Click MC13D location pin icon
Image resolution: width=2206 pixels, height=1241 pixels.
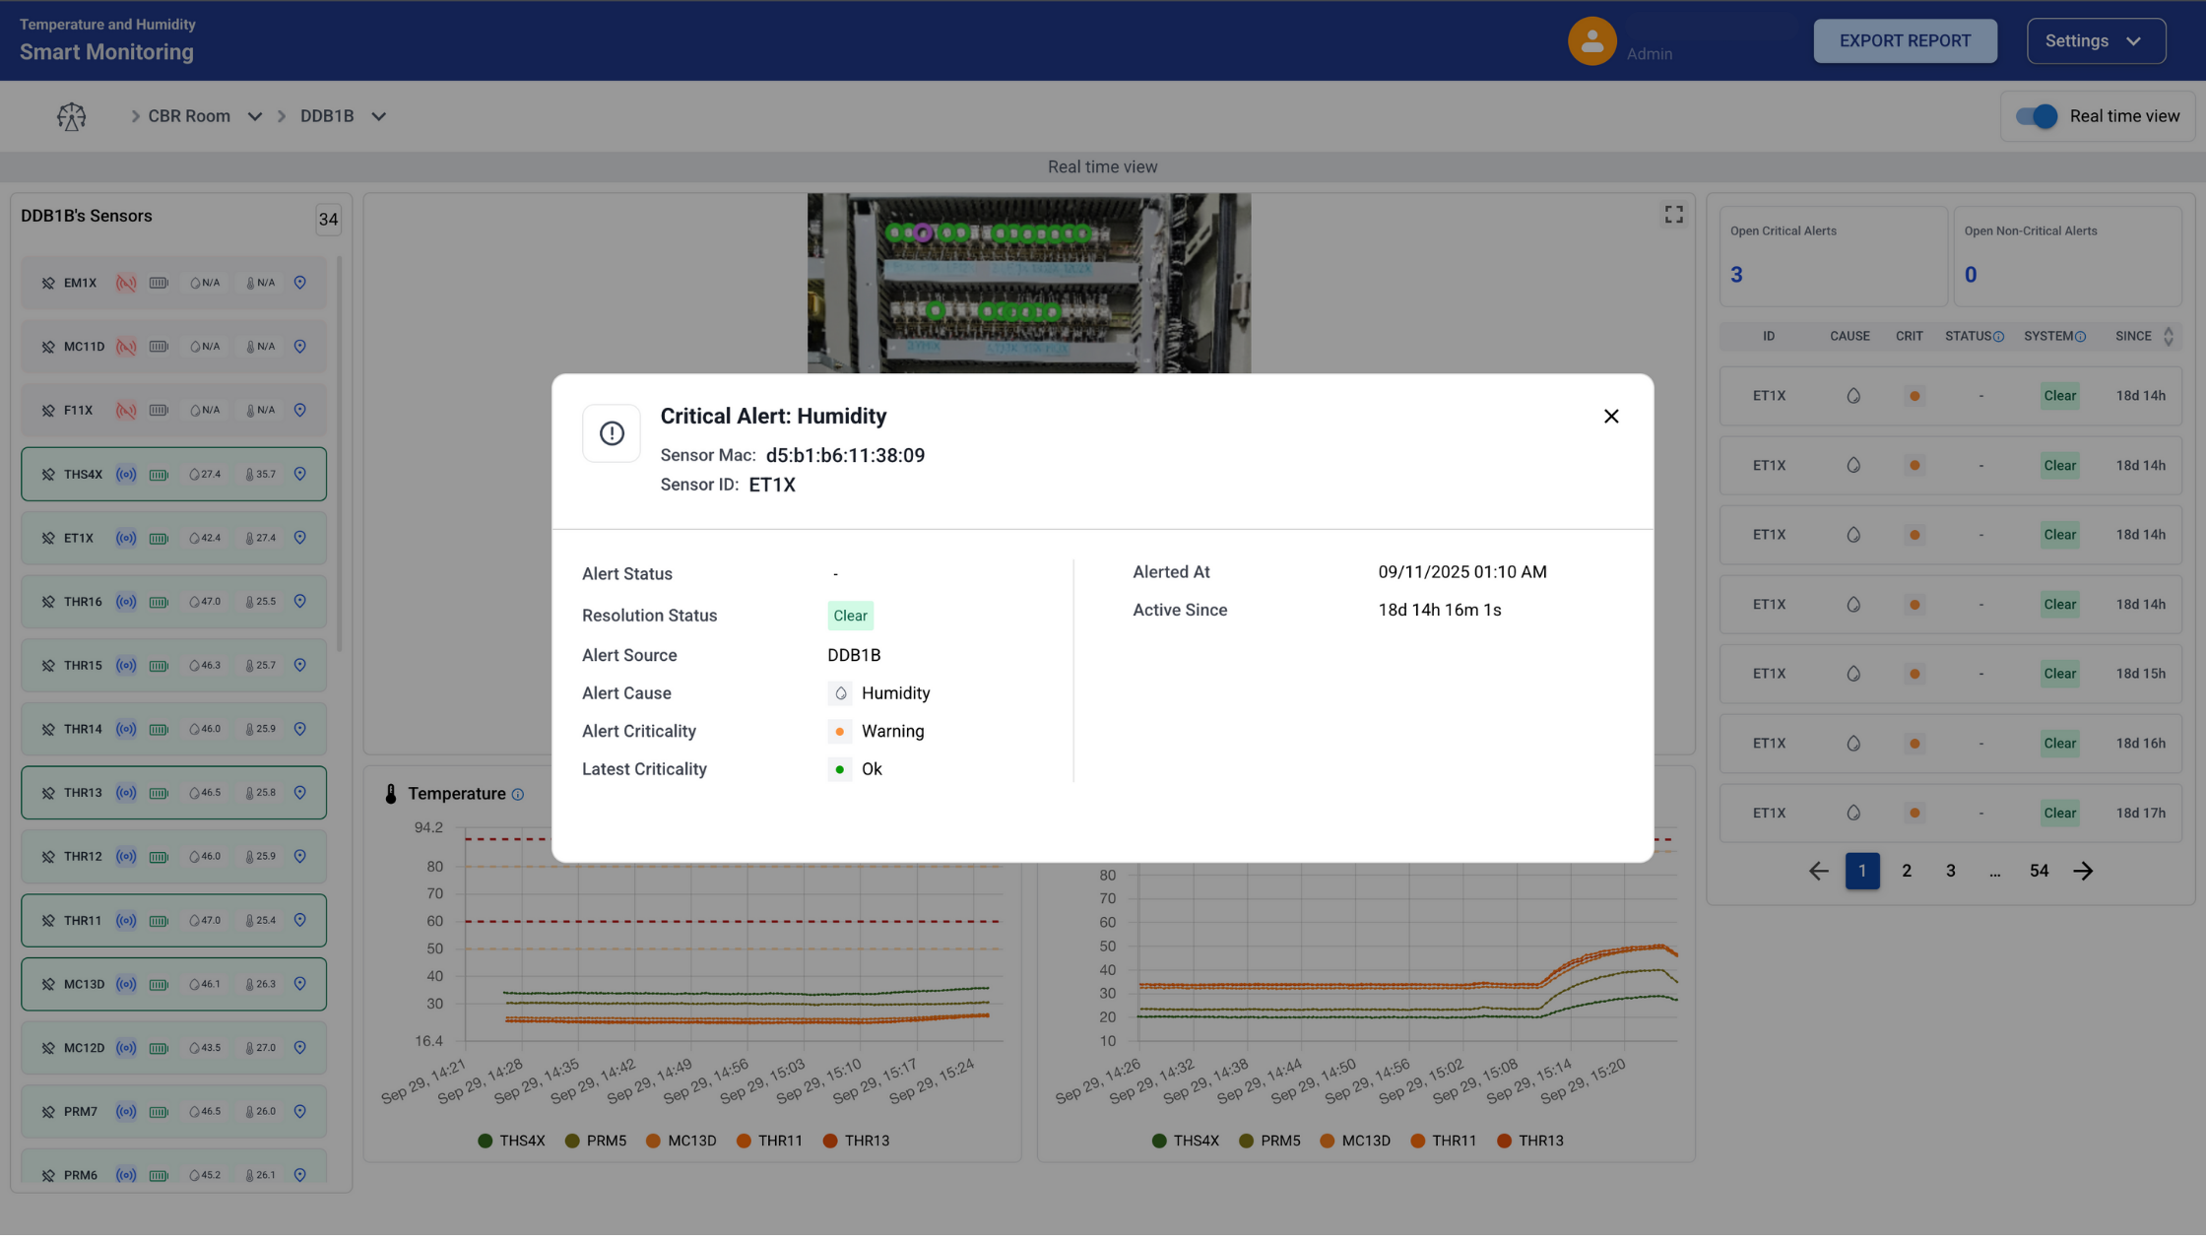coord(300,984)
